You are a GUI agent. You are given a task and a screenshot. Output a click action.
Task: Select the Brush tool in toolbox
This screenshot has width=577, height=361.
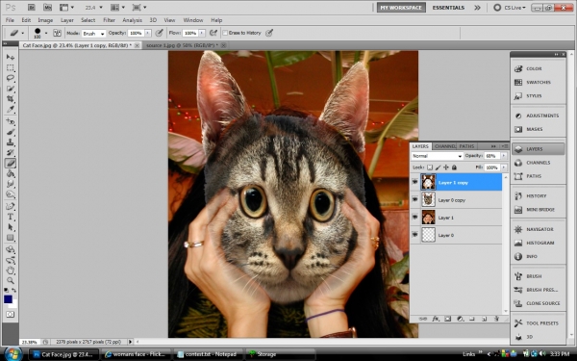tap(10, 132)
